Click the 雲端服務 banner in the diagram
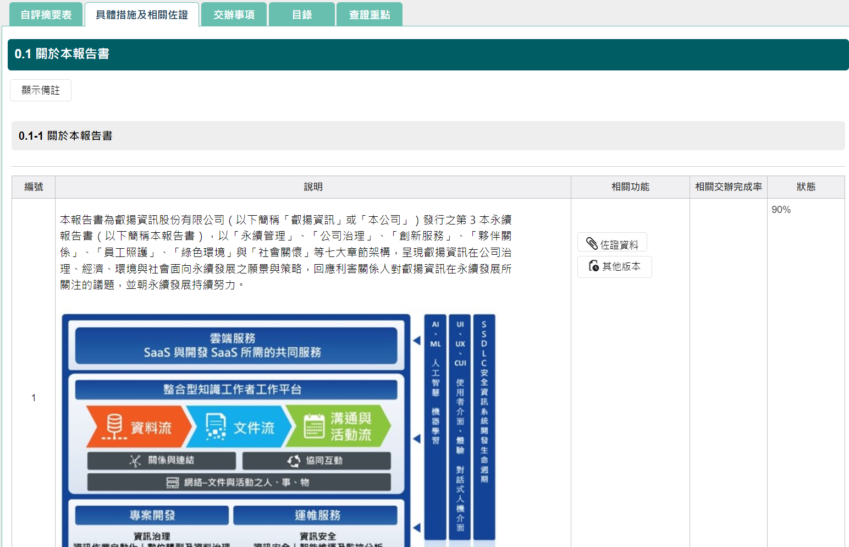The width and height of the screenshot is (849, 547). [x=236, y=346]
